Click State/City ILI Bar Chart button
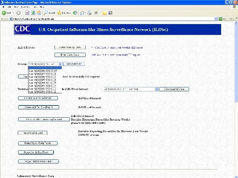 (x=36, y=152)
